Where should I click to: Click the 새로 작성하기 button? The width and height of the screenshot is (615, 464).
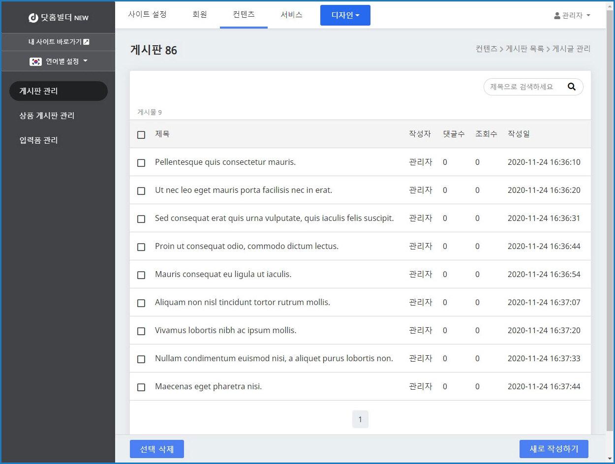pos(553,449)
